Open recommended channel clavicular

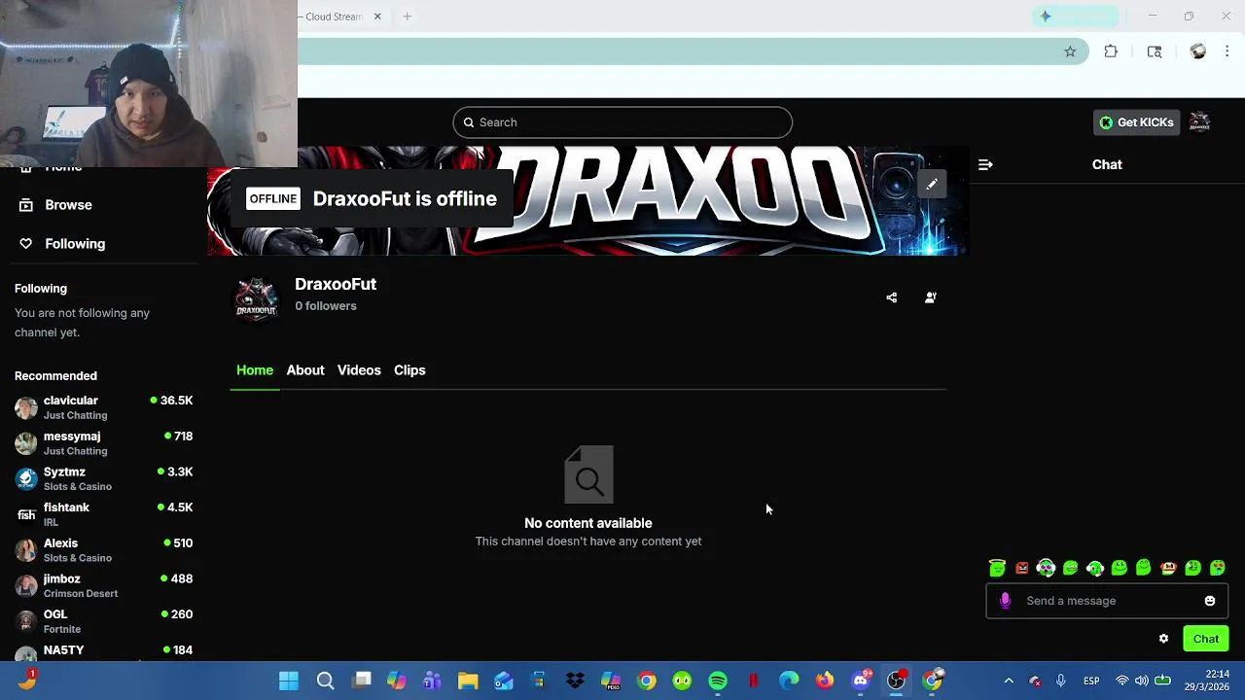tap(103, 407)
